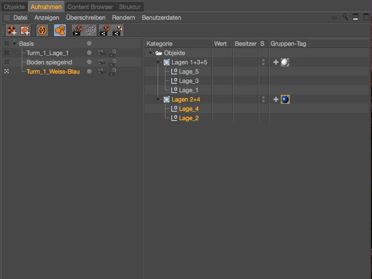Image resolution: width=372 pixels, height=279 pixels.
Task: Toggle the render dot for Basis
Action: coord(89,43)
